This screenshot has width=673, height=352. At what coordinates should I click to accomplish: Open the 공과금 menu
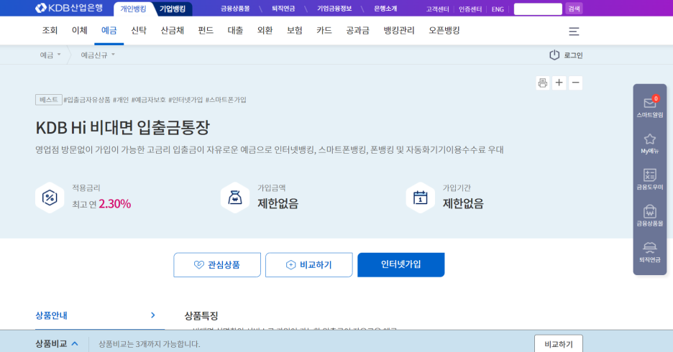coord(357,30)
